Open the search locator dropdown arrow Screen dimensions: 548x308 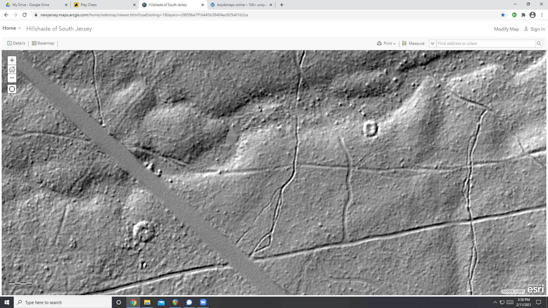(x=433, y=44)
